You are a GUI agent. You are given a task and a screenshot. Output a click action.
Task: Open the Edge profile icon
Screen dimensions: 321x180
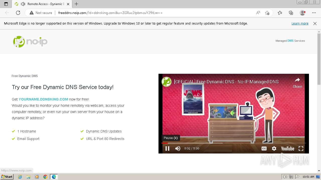tap(303, 13)
